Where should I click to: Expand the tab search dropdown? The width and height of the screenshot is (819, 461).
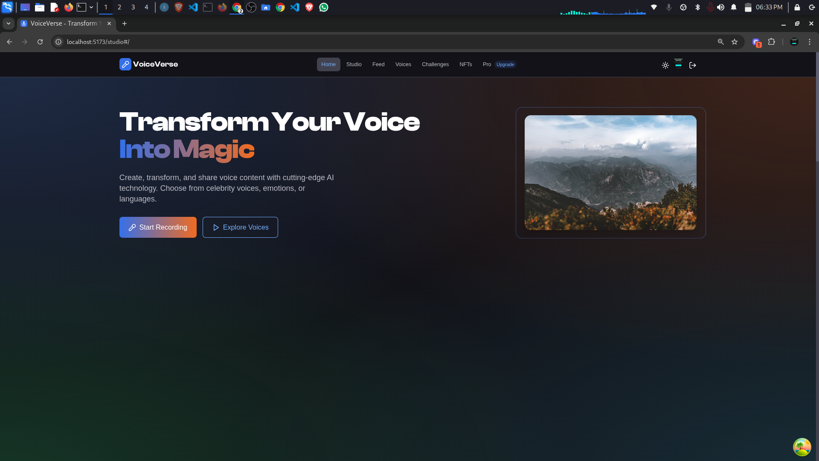(8, 23)
